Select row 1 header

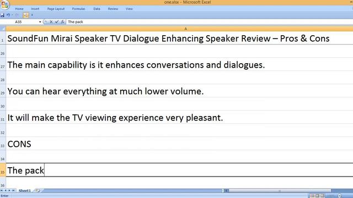3,38
